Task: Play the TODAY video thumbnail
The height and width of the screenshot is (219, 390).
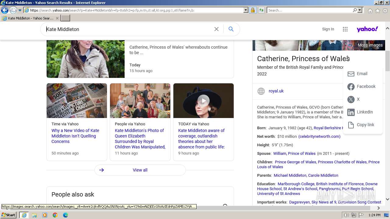Action: click(x=204, y=101)
